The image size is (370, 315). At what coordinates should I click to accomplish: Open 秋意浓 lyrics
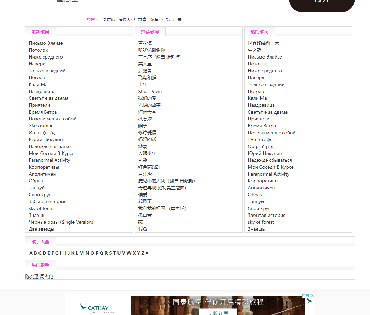pos(145,119)
